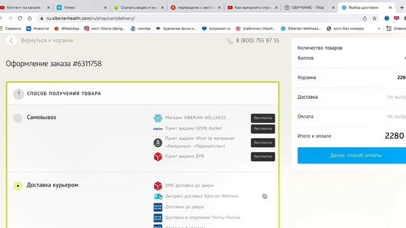Viewport: 406px width, 228px height.
Task: Choose Магазин SIBERIAN WELLNESS pickup
Action: pos(195,118)
